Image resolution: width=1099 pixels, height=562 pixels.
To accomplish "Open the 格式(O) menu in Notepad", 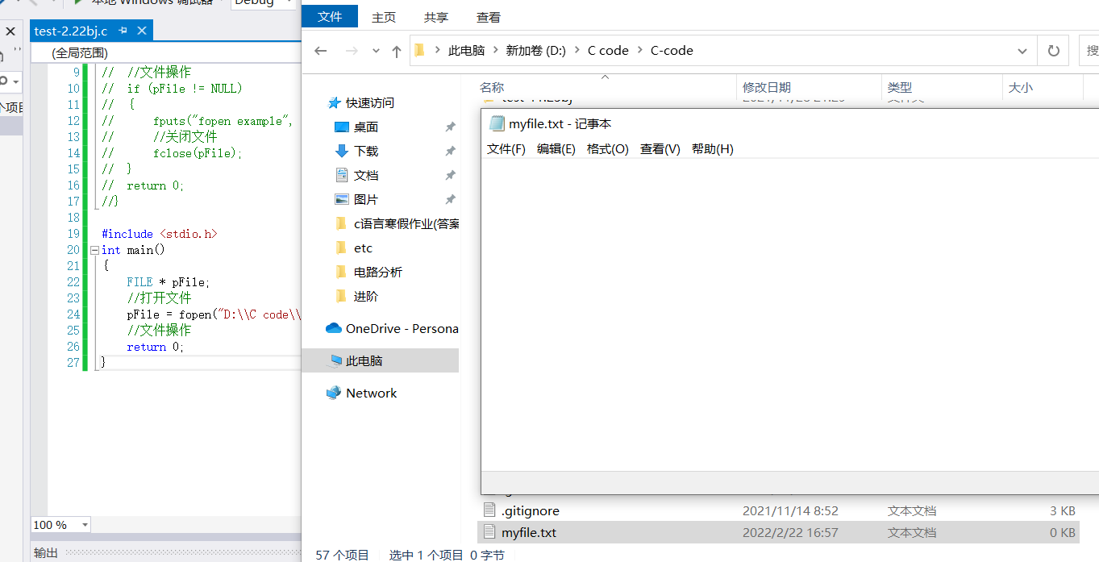I will (608, 149).
